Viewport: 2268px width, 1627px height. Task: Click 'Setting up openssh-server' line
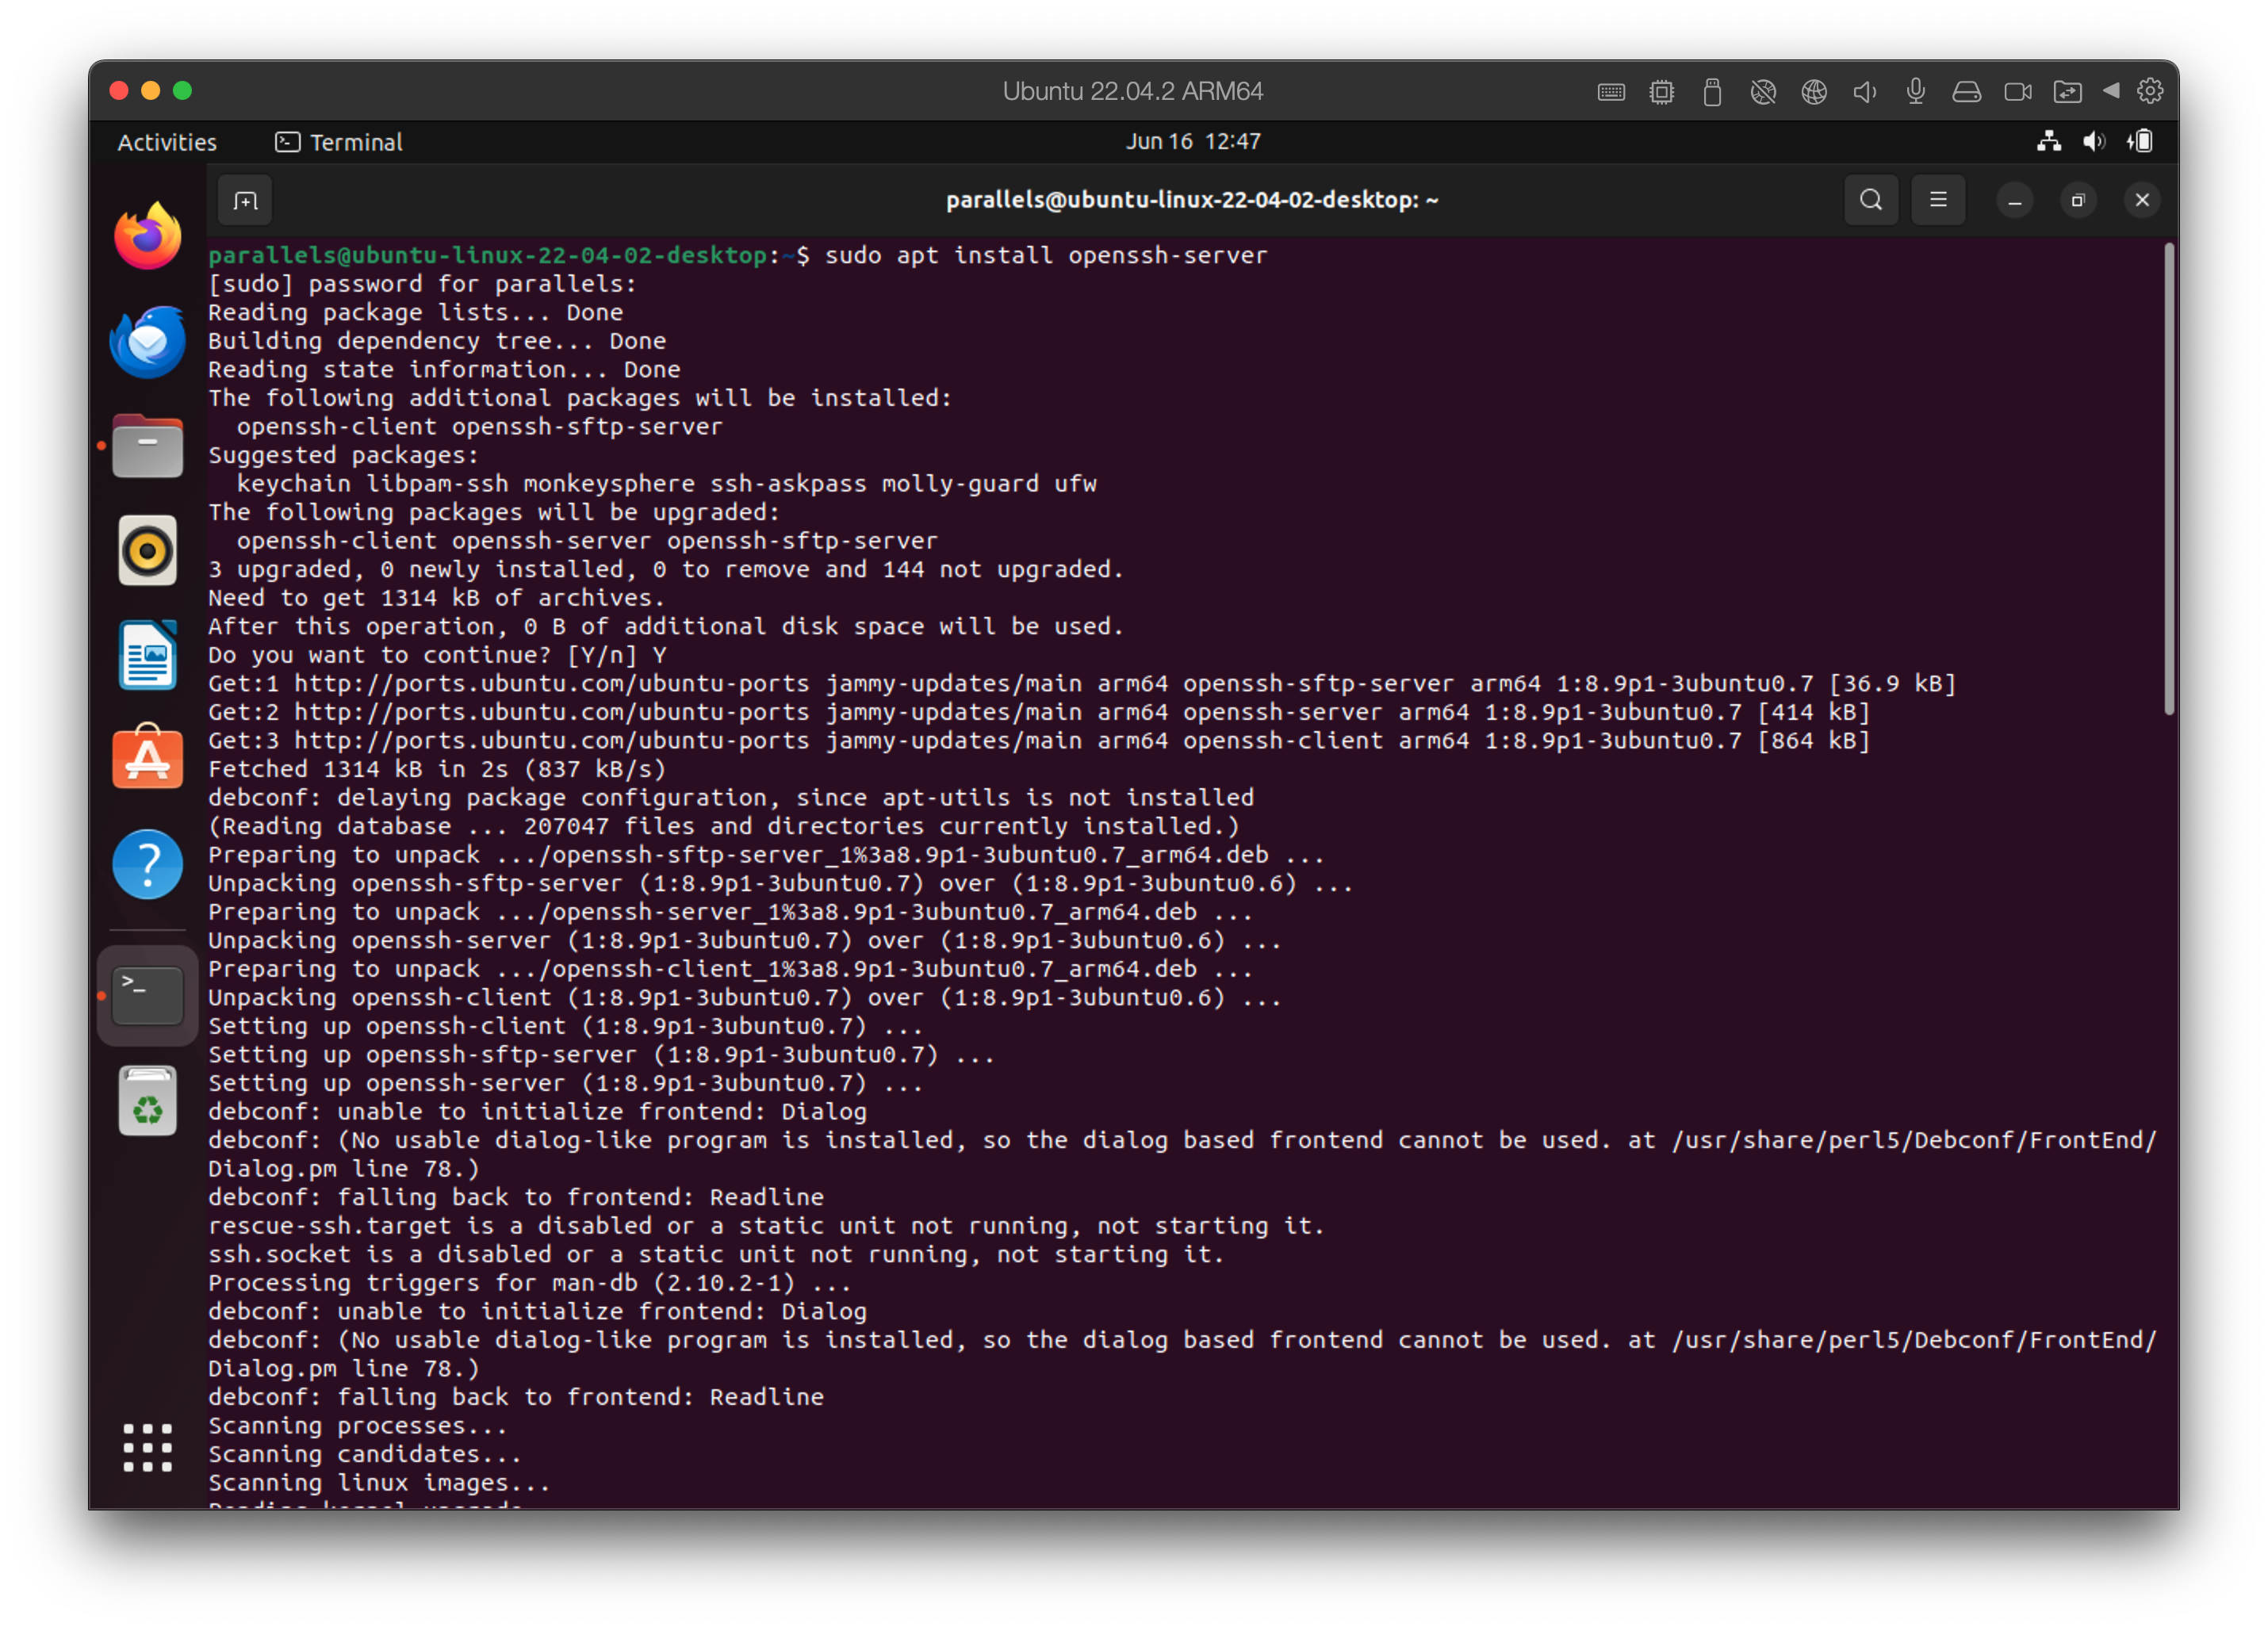566,1083
